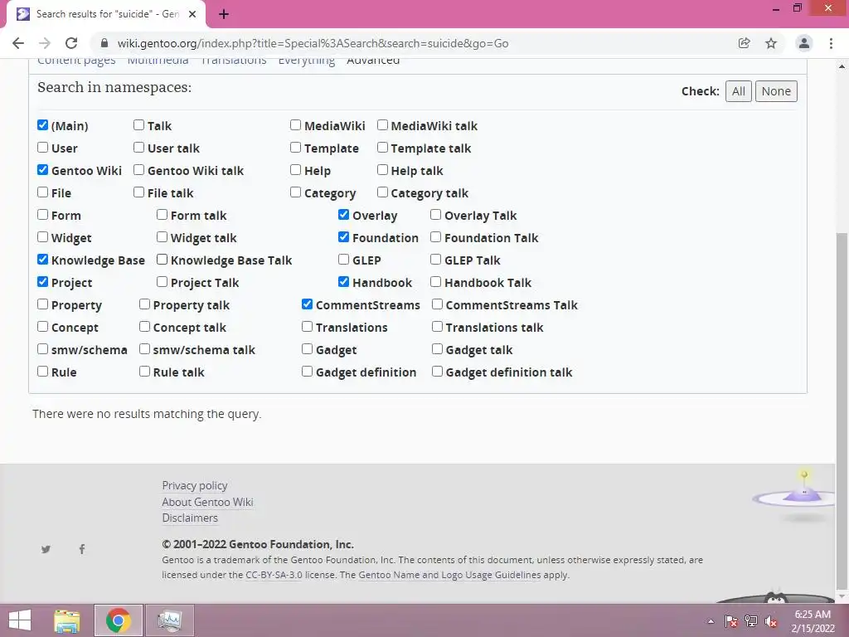Uncheck the Project namespace checkbox
The height and width of the screenshot is (637, 849).
pos(43,282)
